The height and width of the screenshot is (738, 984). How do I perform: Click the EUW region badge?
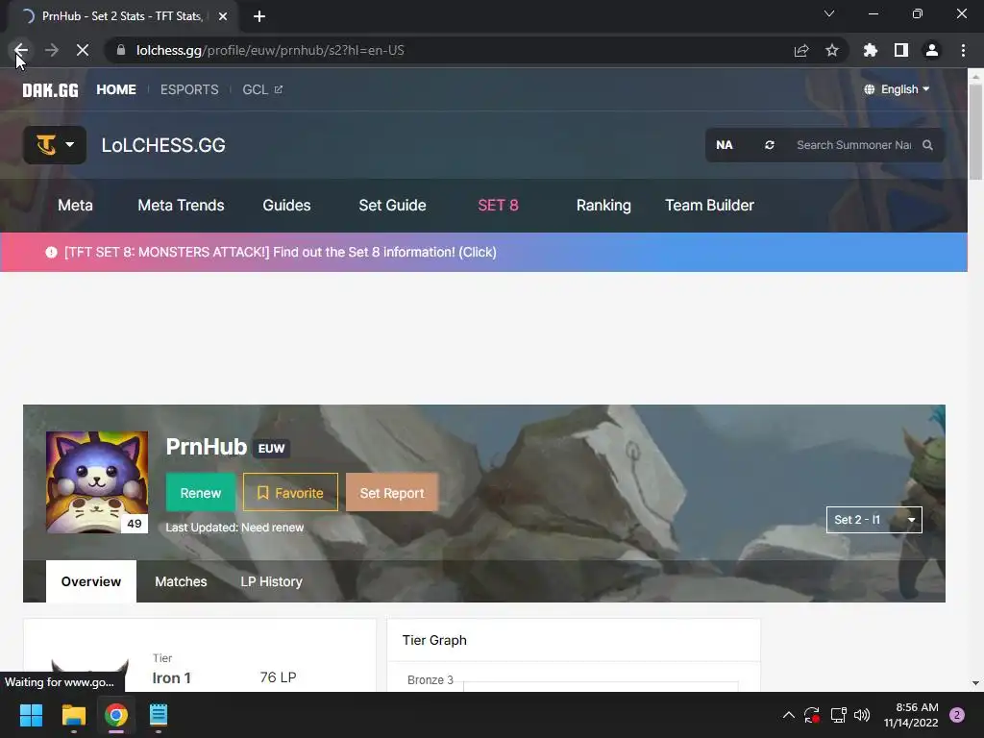tap(271, 448)
